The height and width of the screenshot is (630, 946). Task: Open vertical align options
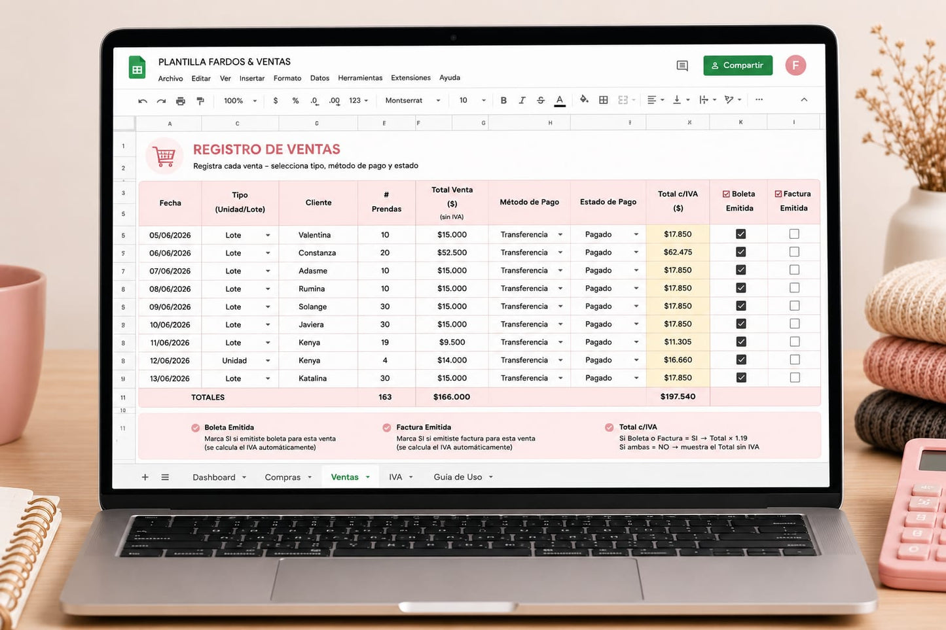(681, 100)
